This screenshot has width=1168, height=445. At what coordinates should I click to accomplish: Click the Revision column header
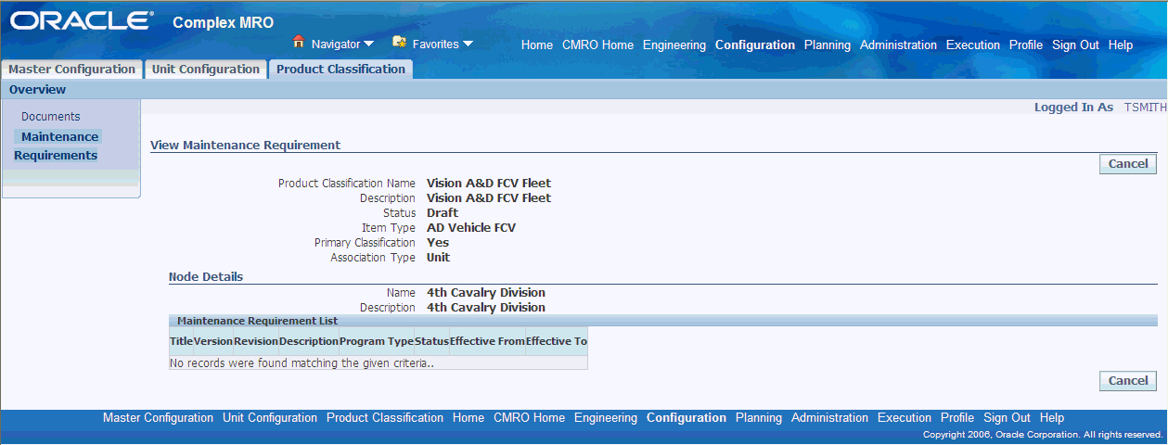pyautogui.click(x=256, y=341)
